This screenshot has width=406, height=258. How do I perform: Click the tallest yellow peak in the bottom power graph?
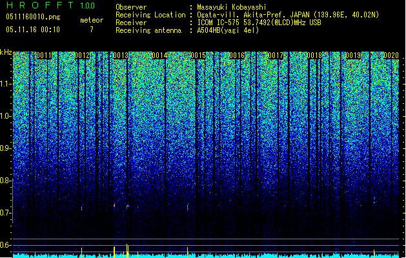127,251
